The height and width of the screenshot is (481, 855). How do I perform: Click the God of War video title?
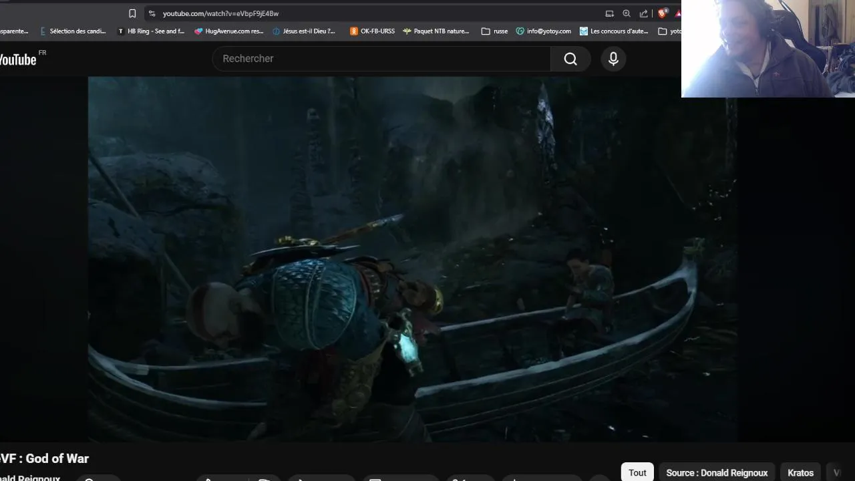click(44, 458)
